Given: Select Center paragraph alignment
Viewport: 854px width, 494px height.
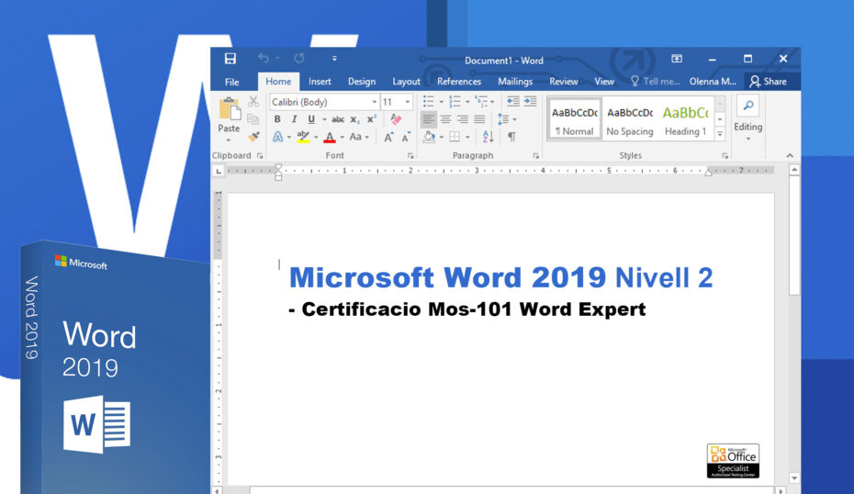Looking at the screenshot, I should [x=445, y=119].
